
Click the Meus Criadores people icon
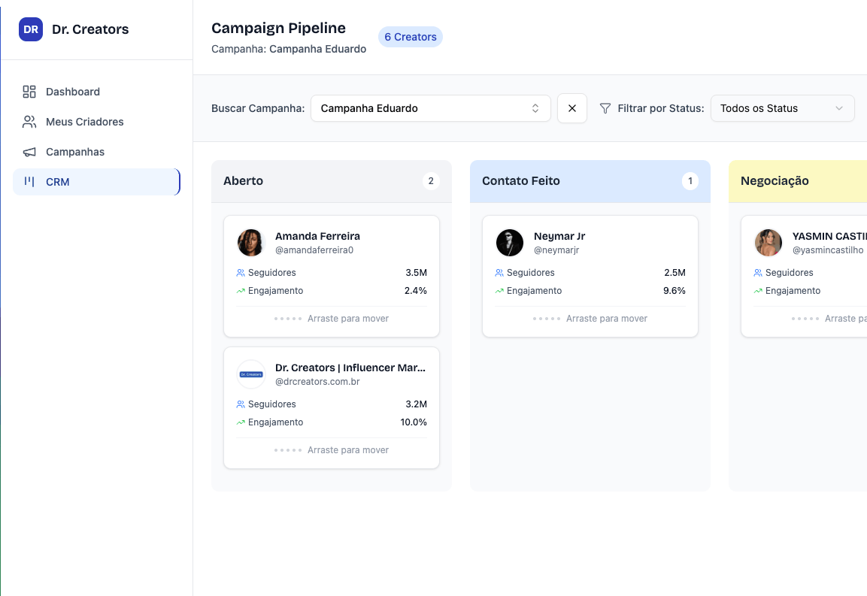[29, 122]
